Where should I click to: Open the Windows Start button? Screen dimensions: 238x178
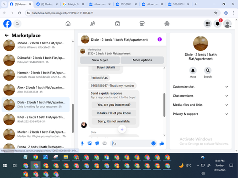coord(5,166)
